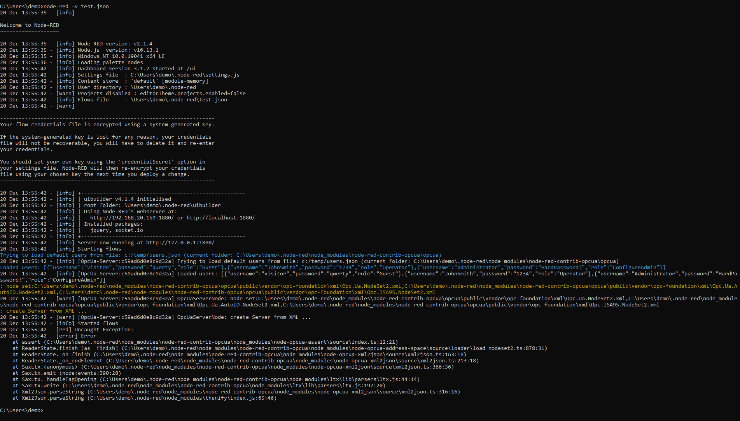The image size is (740, 421).
Task: Click 'Dashboard version 3.1.2 started at /ui'
Action: [98, 69]
